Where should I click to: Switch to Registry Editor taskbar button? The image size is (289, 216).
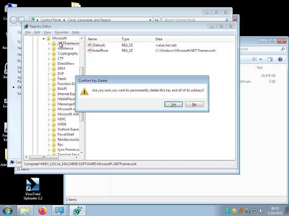click(77, 210)
